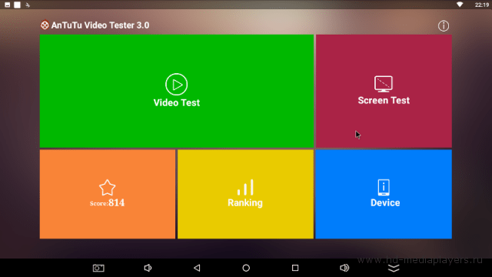Viewport: 492px width, 277px height.
Task: Hide the navigation bar with double chevron
Action: point(394,268)
